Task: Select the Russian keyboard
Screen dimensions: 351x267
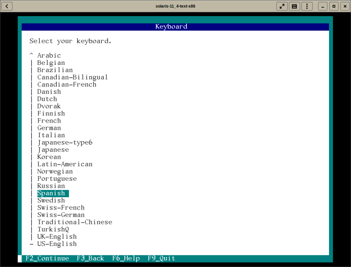Action: tap(51, 186)
